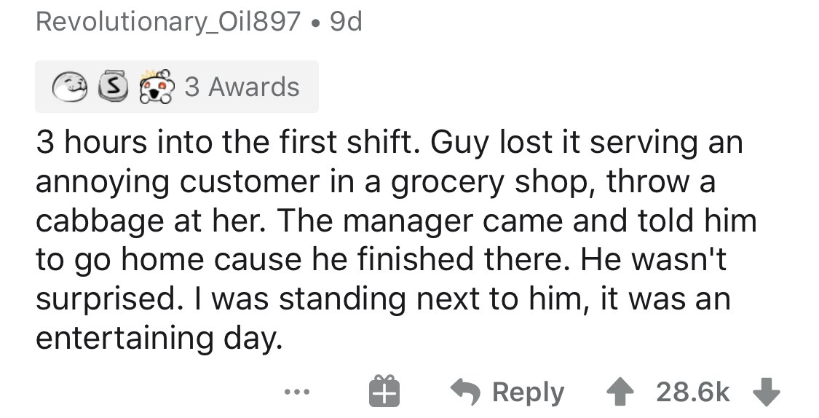This screenshot has height=418, width=819.
Task: Click 'entertaining day.' at the comment end
Action: [158, 339]
